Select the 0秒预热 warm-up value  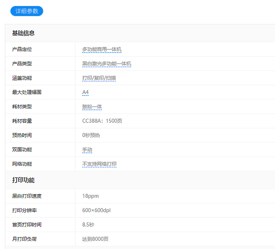coord(91,135)
